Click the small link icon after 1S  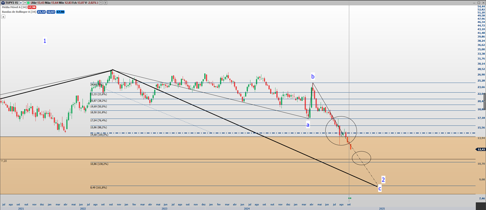point(20,2)
